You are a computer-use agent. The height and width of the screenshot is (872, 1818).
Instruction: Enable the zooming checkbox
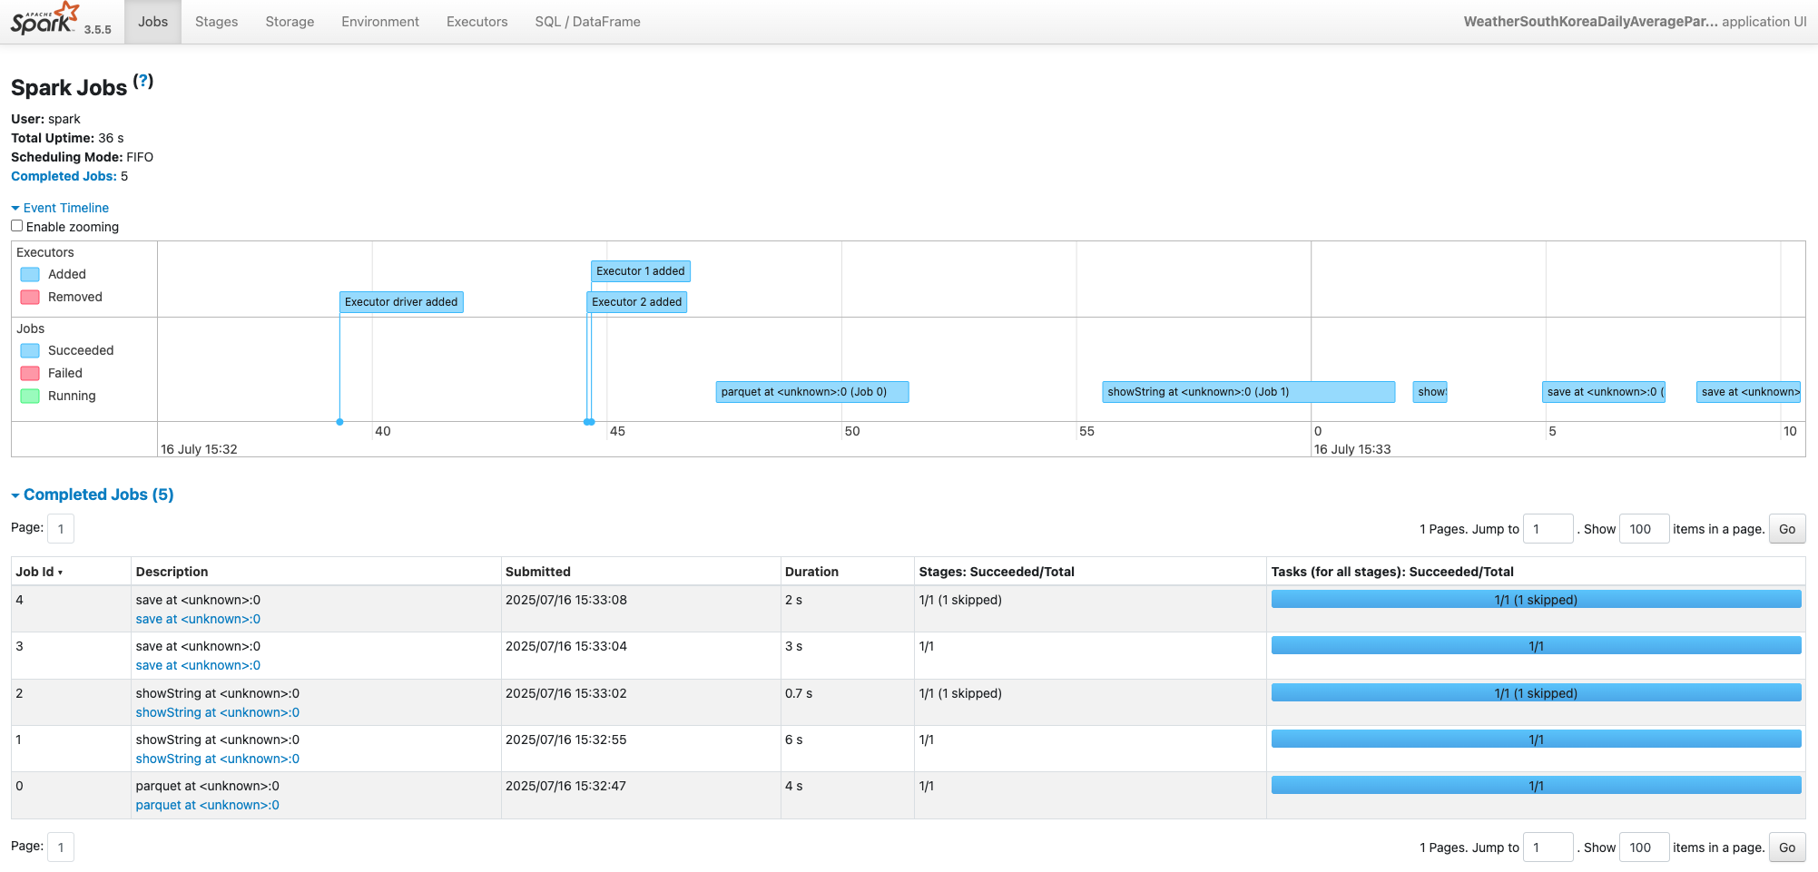click(x=16, y=226)
